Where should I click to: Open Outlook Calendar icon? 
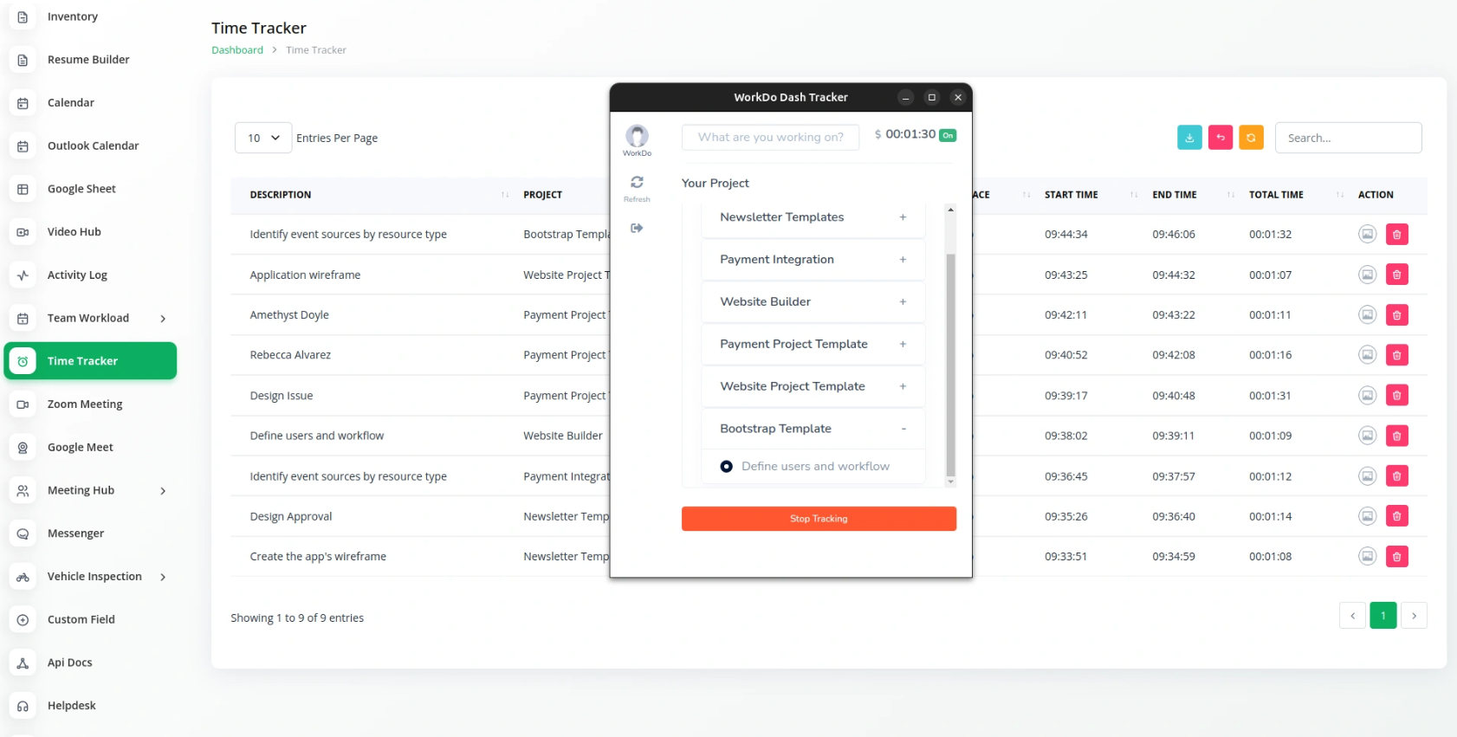tap(23, 145)
